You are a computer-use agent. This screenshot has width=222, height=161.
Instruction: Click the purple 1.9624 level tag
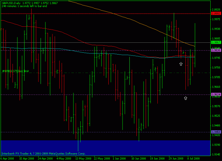[216, 94]
